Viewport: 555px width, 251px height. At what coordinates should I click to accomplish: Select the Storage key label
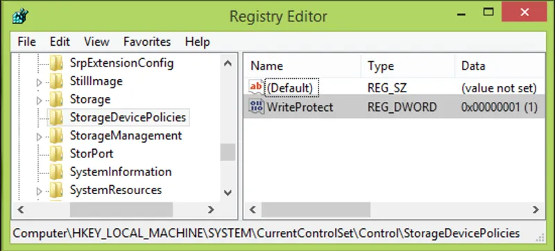[x=90, y=99]
